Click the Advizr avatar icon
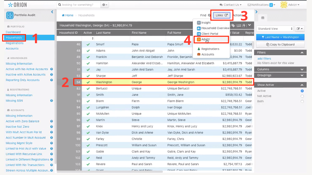 [x=284, y=5]
